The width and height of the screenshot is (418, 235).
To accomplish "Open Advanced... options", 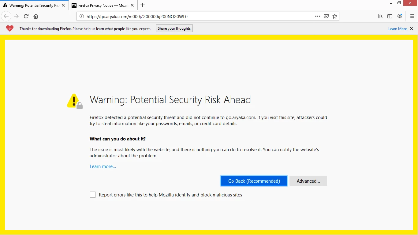I will [308, 181].
